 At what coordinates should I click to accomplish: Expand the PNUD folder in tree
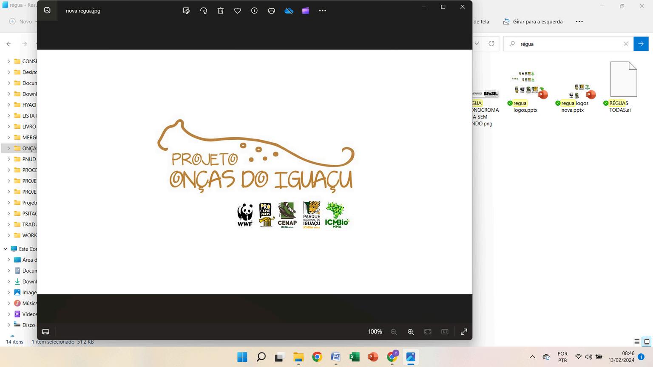pyautogui.click(x=9, y=159)
